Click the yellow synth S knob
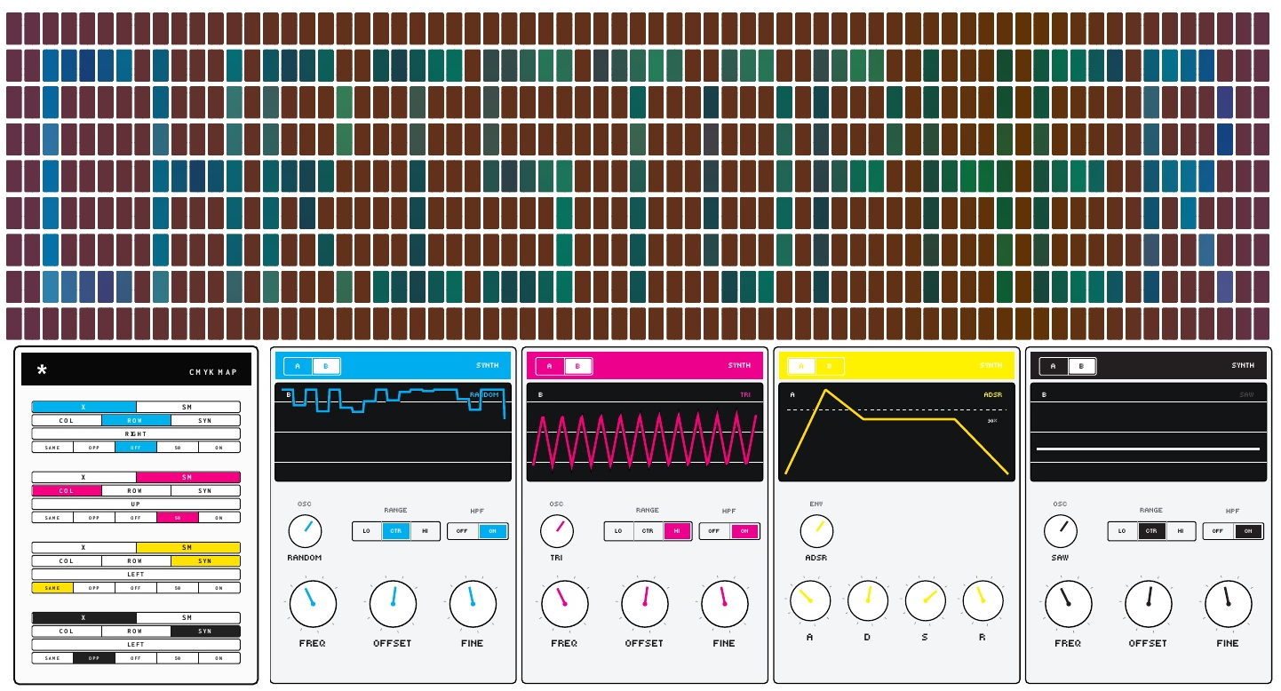This screenshot has height=691, width=1281. 926,600
